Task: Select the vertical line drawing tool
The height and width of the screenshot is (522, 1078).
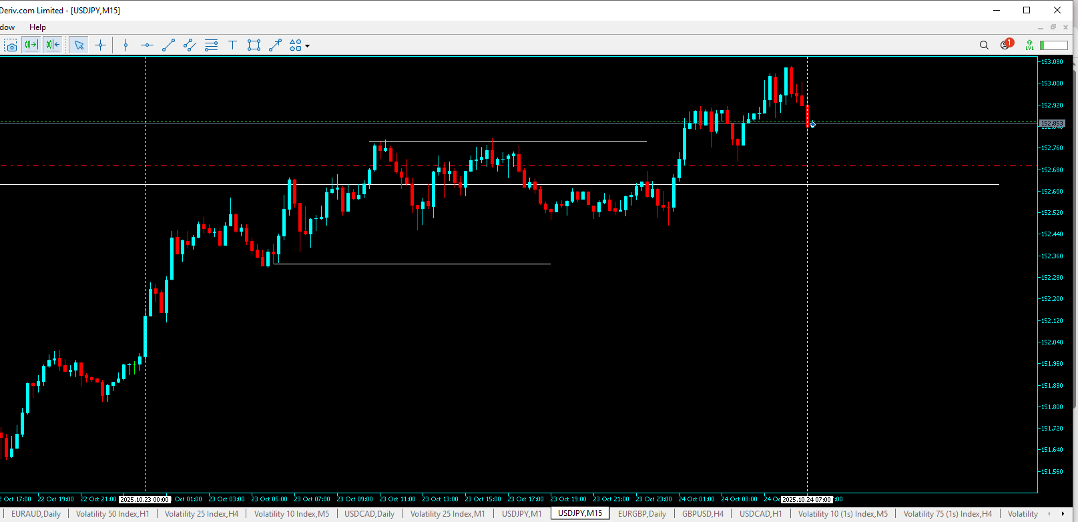Action: [125, 45]
